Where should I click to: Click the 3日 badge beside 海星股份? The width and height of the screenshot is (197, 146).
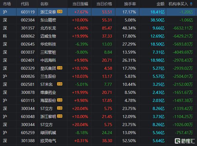click(x=60, y=100)
